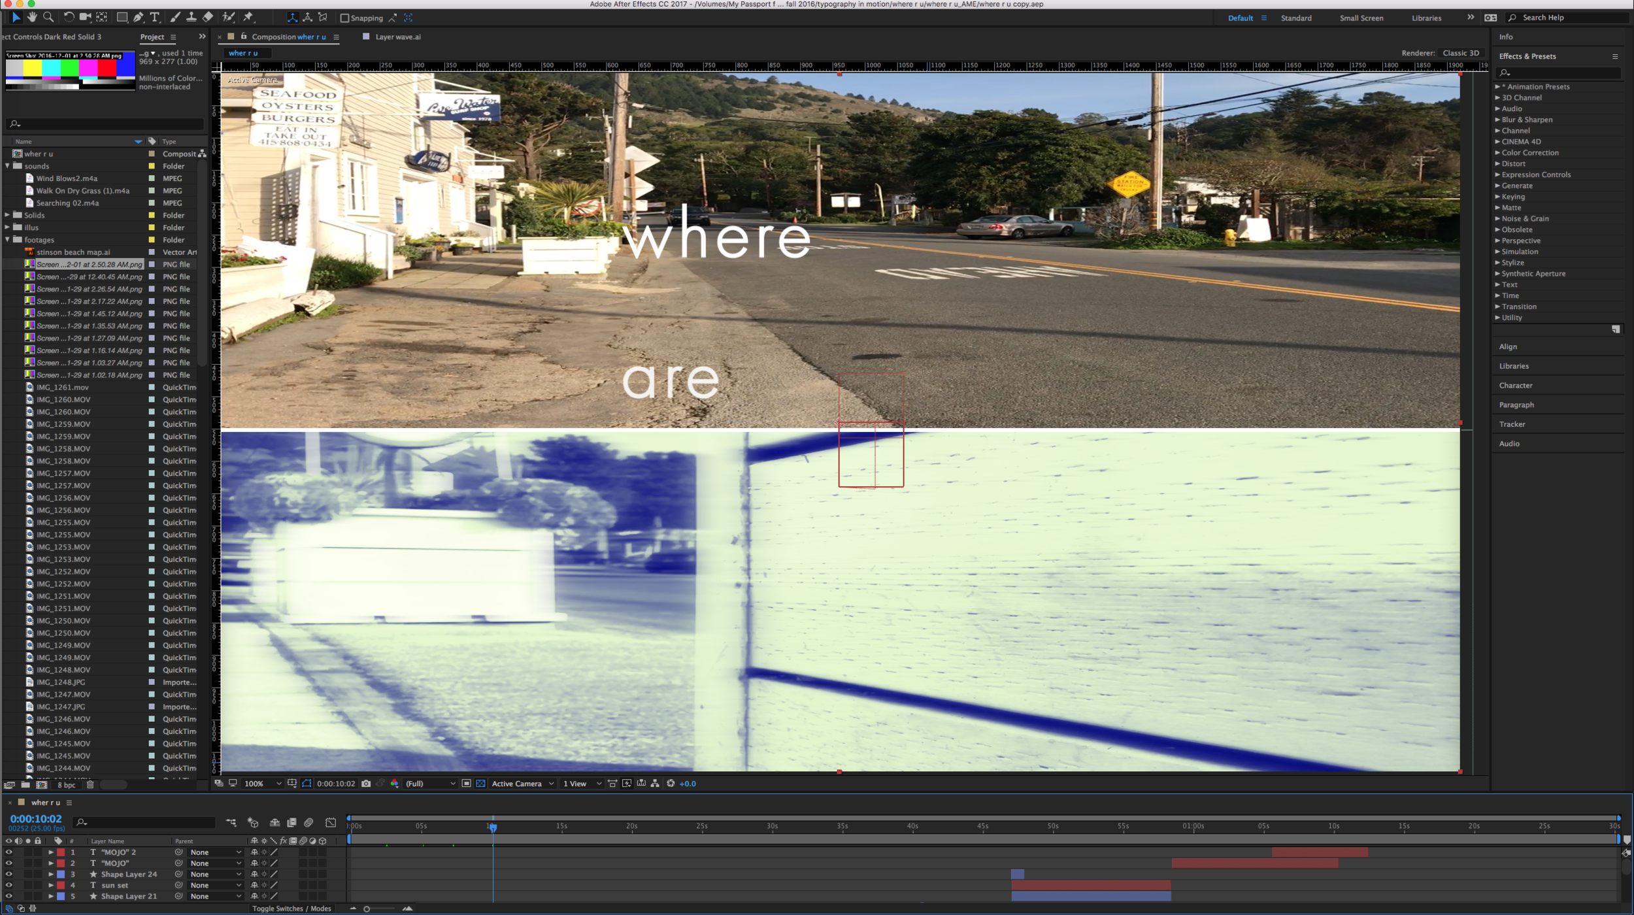The width and height of the screenshot is (1634, 915).
Task: Open the Paragraph panel
Action: point(1516,405)
